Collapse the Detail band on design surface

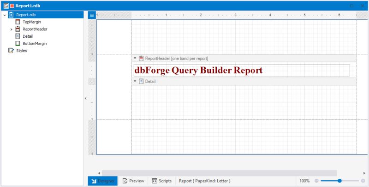click(135, 81)
